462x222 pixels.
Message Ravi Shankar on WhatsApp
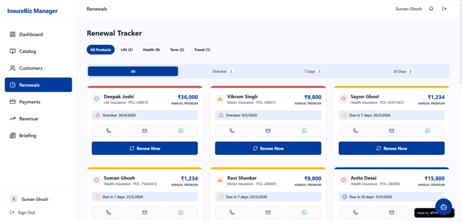point(304,212)
